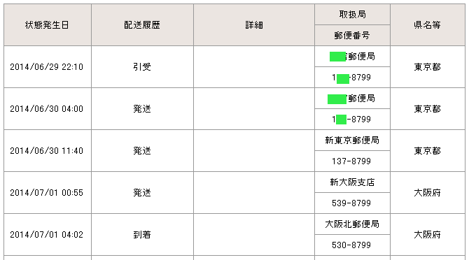Viewport: 469px width, 260px height.
Task: Click the 取扱局 header cell
Action: (352, 15)
